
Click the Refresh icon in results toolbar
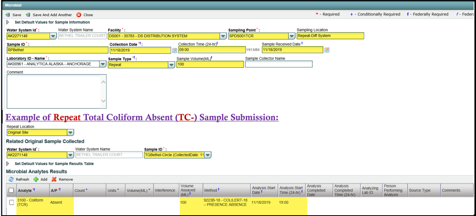pos(11,179)
